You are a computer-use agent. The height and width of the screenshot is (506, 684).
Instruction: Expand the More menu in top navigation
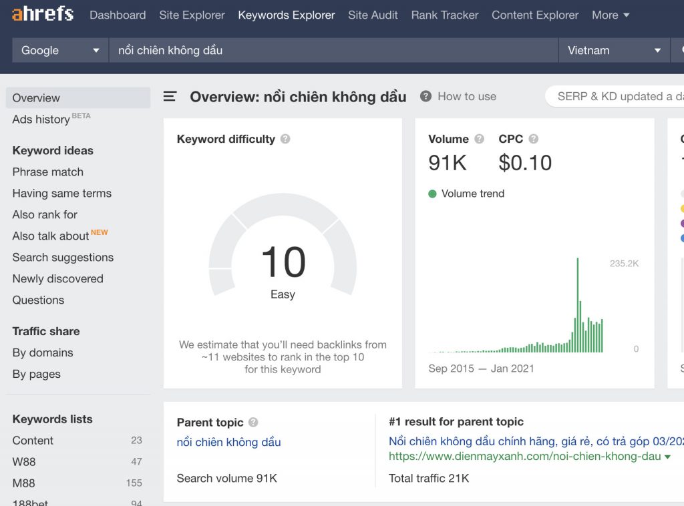611,15
